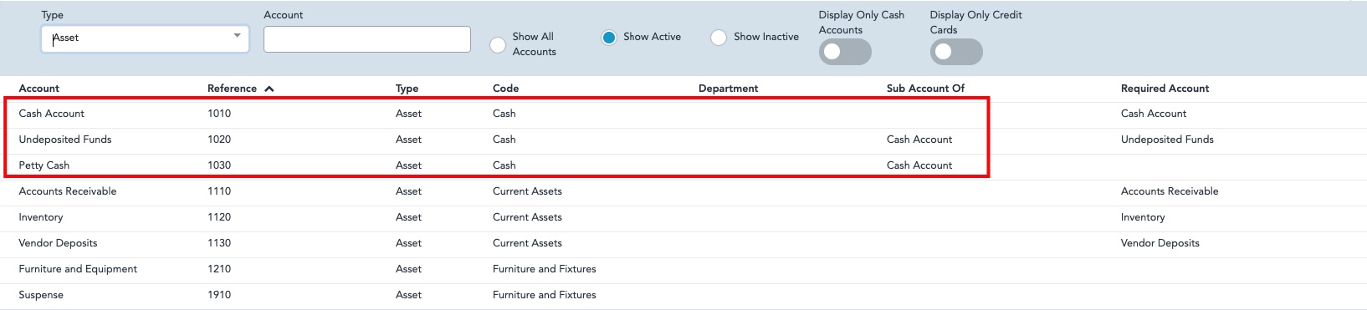1367x310 pixels.
Task: Click reference number 1210
Action: point(219,269)
